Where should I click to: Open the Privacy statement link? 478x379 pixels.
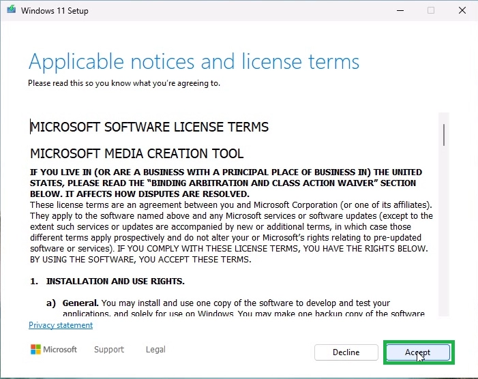pyautogui.click(x=61, y=325)
